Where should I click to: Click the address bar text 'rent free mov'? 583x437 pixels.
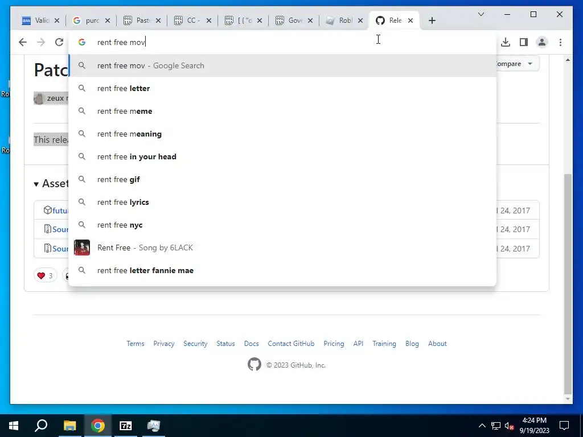(121, 42)
